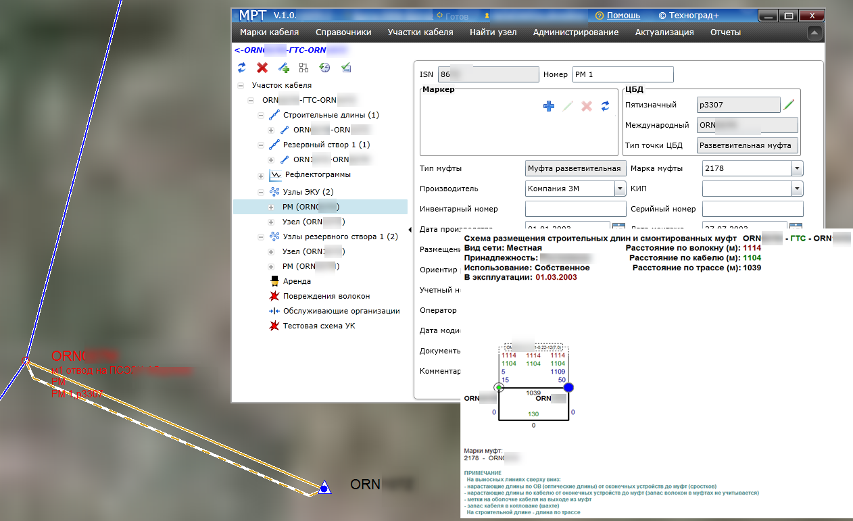Collapse the left tree panel via splitter arrow
This screenshot has height=521, width=853.
click(410, 230)
